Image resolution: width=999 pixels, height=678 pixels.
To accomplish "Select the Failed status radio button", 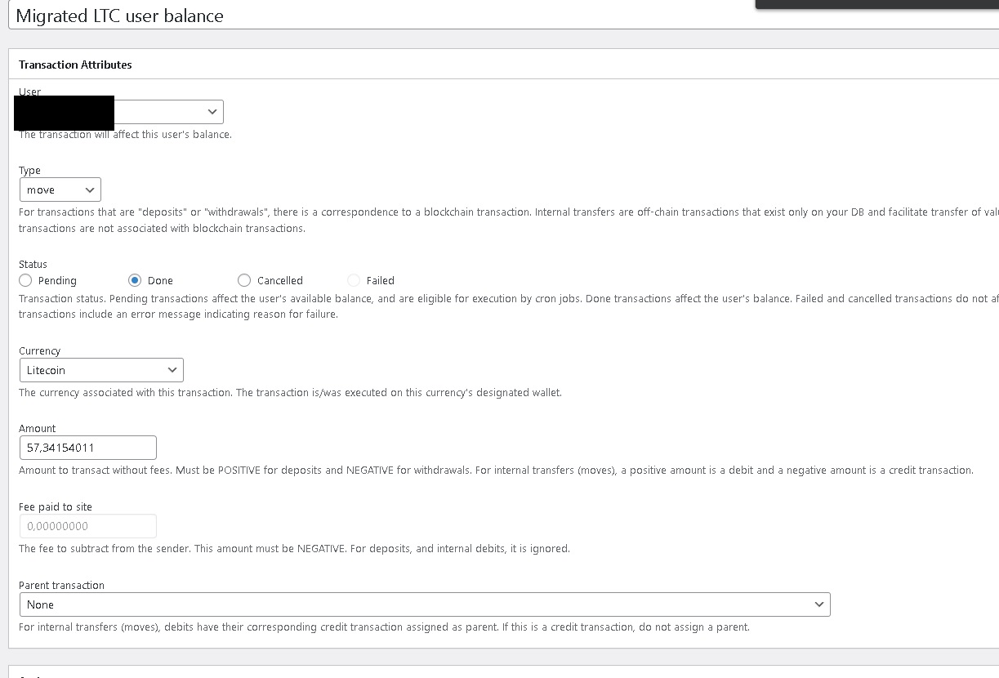I will (354, 280).
